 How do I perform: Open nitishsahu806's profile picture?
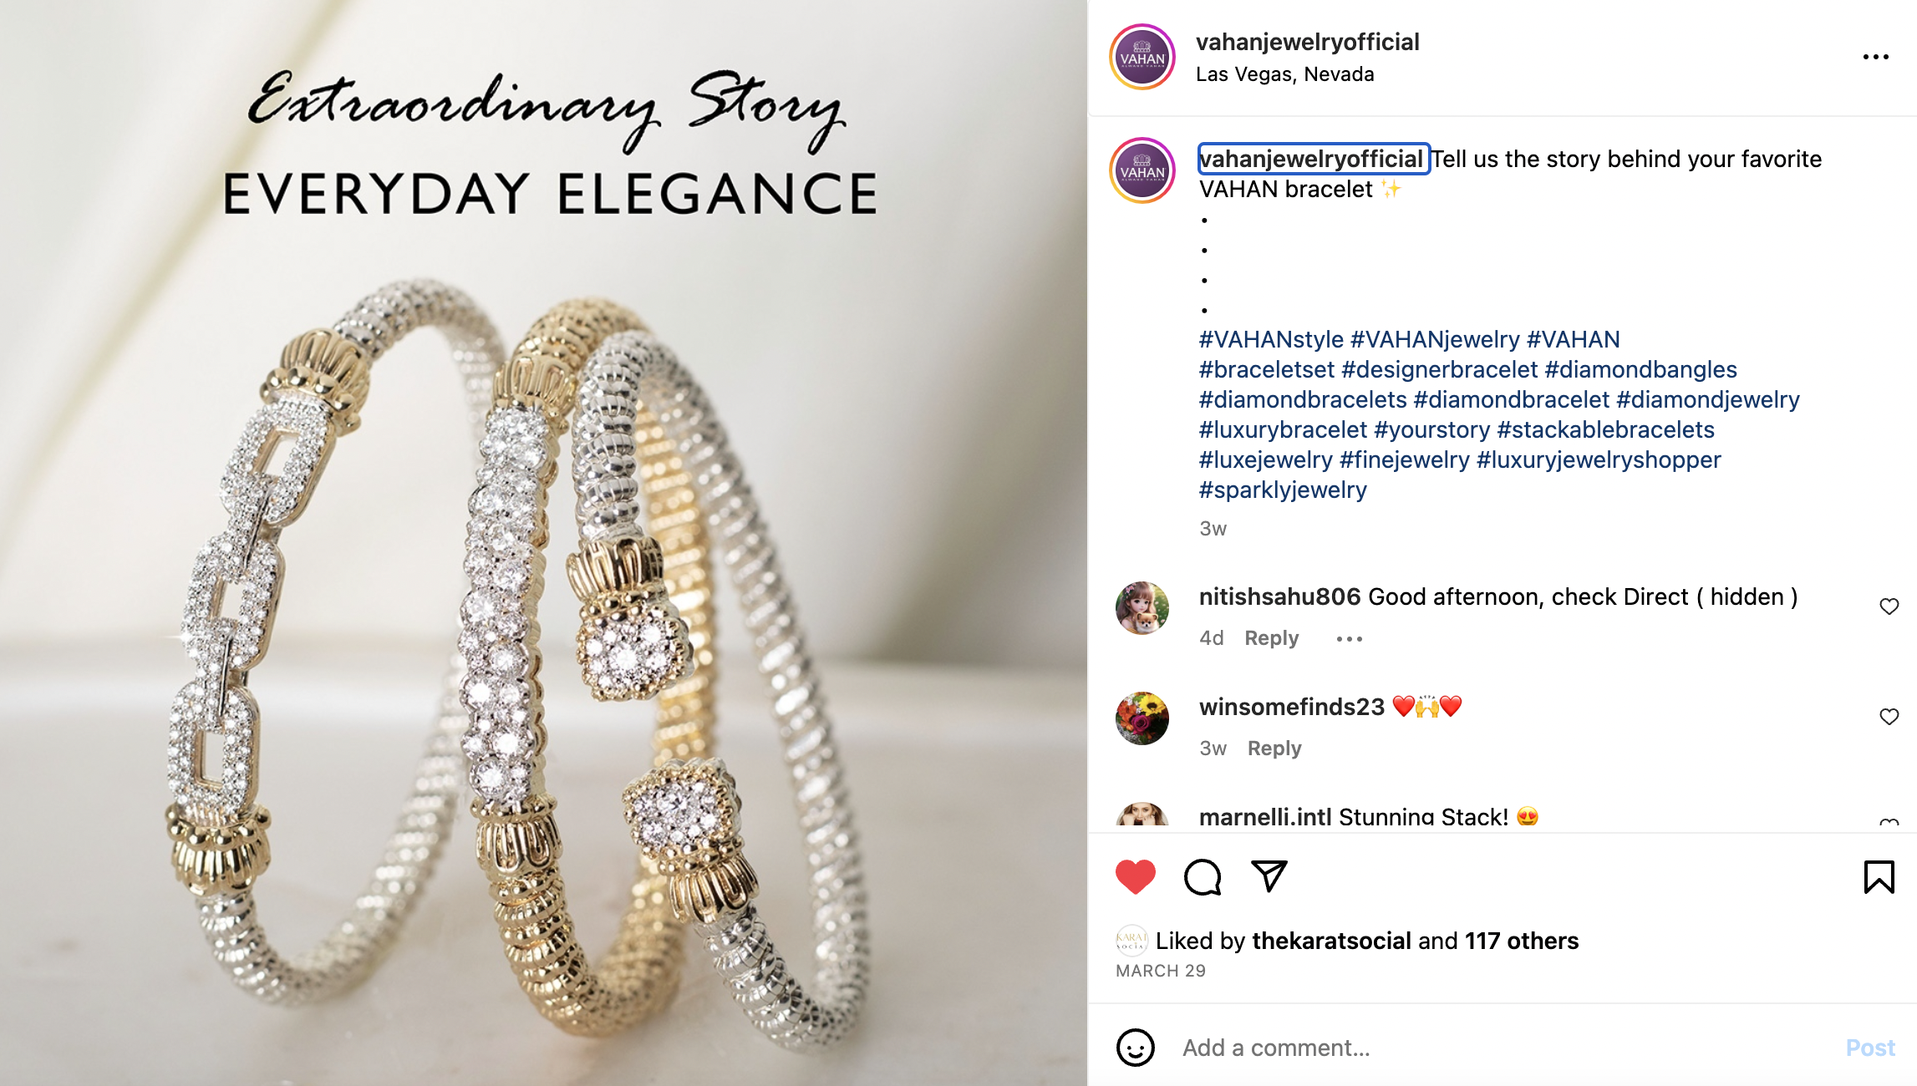pyautogui.click(x=1142, y=608)
